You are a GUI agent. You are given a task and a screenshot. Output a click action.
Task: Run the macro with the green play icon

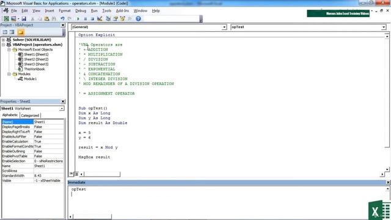pos(78,19)
